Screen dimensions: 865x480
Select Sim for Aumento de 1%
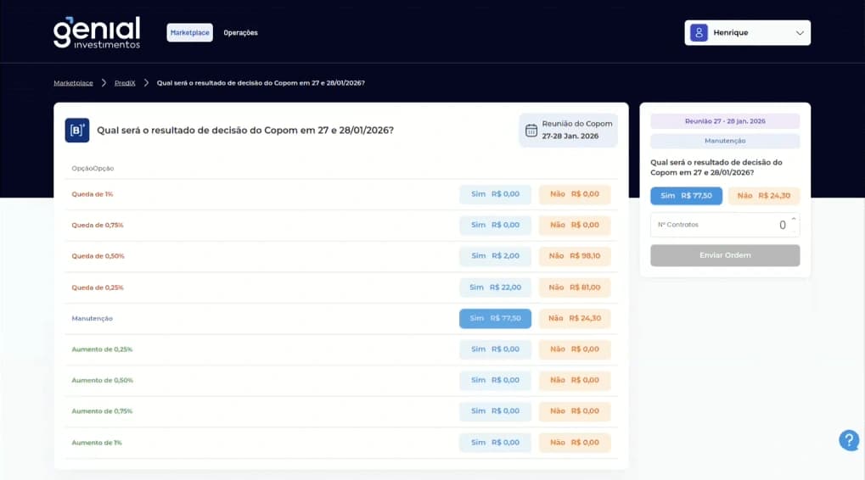coord(496,443)
